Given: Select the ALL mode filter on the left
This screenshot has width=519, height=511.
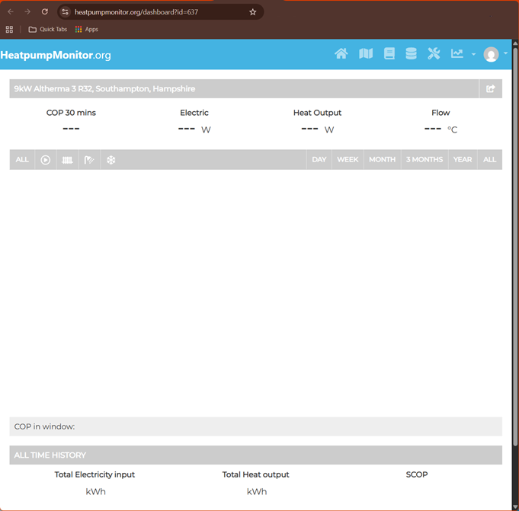Looking at the screenshot, I should pyautogui.click(x=22, y=160).
